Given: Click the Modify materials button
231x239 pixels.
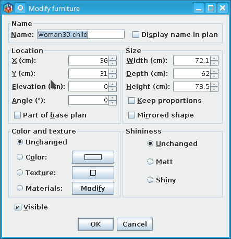Looking at the screenshot, I should click(93, 188).
